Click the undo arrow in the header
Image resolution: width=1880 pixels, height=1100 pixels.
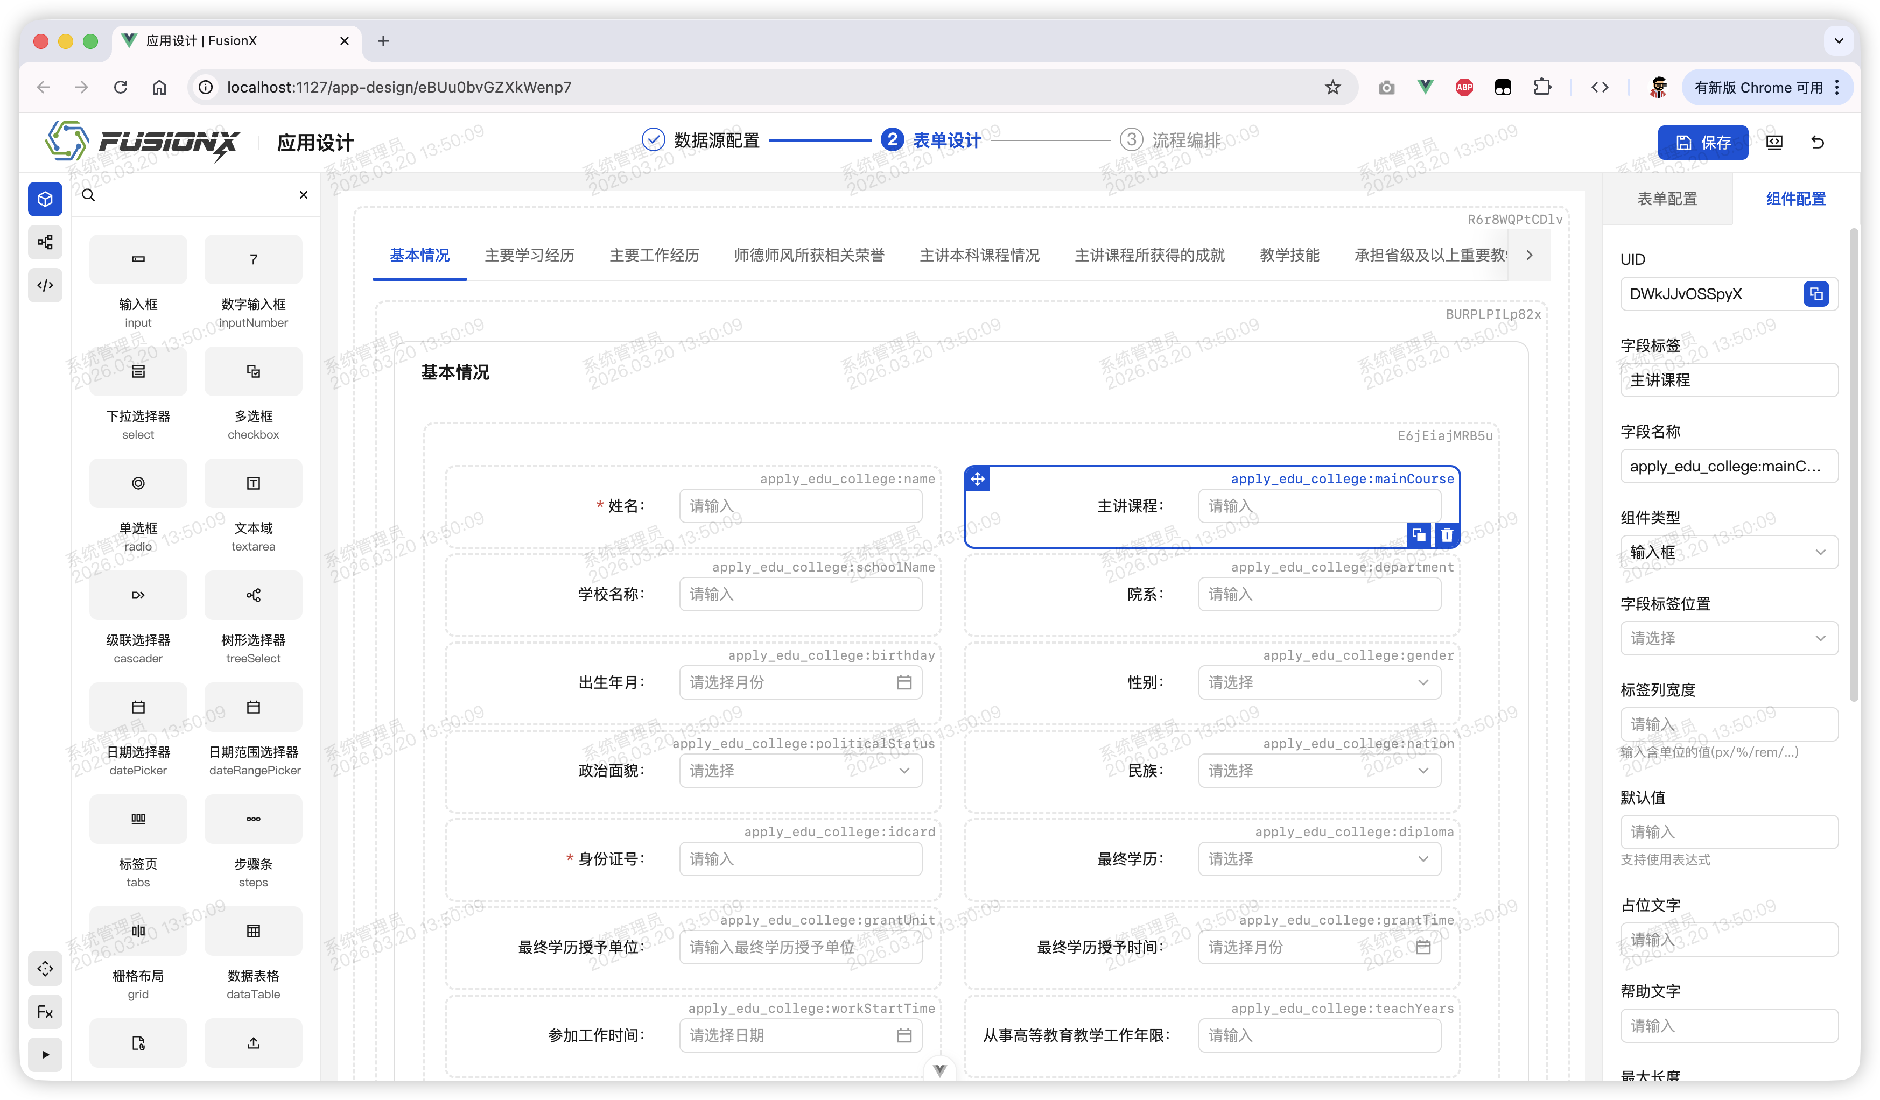tap(1819, 142)
